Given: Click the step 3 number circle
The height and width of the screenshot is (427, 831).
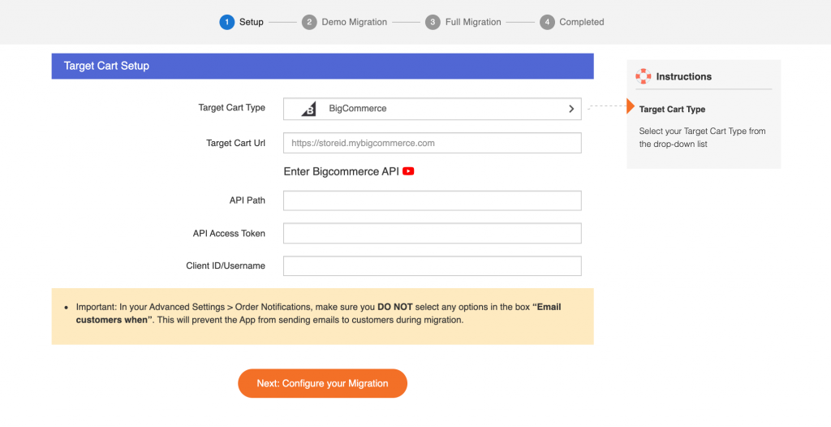Looking at the screenshot, I should coord(433,22).
